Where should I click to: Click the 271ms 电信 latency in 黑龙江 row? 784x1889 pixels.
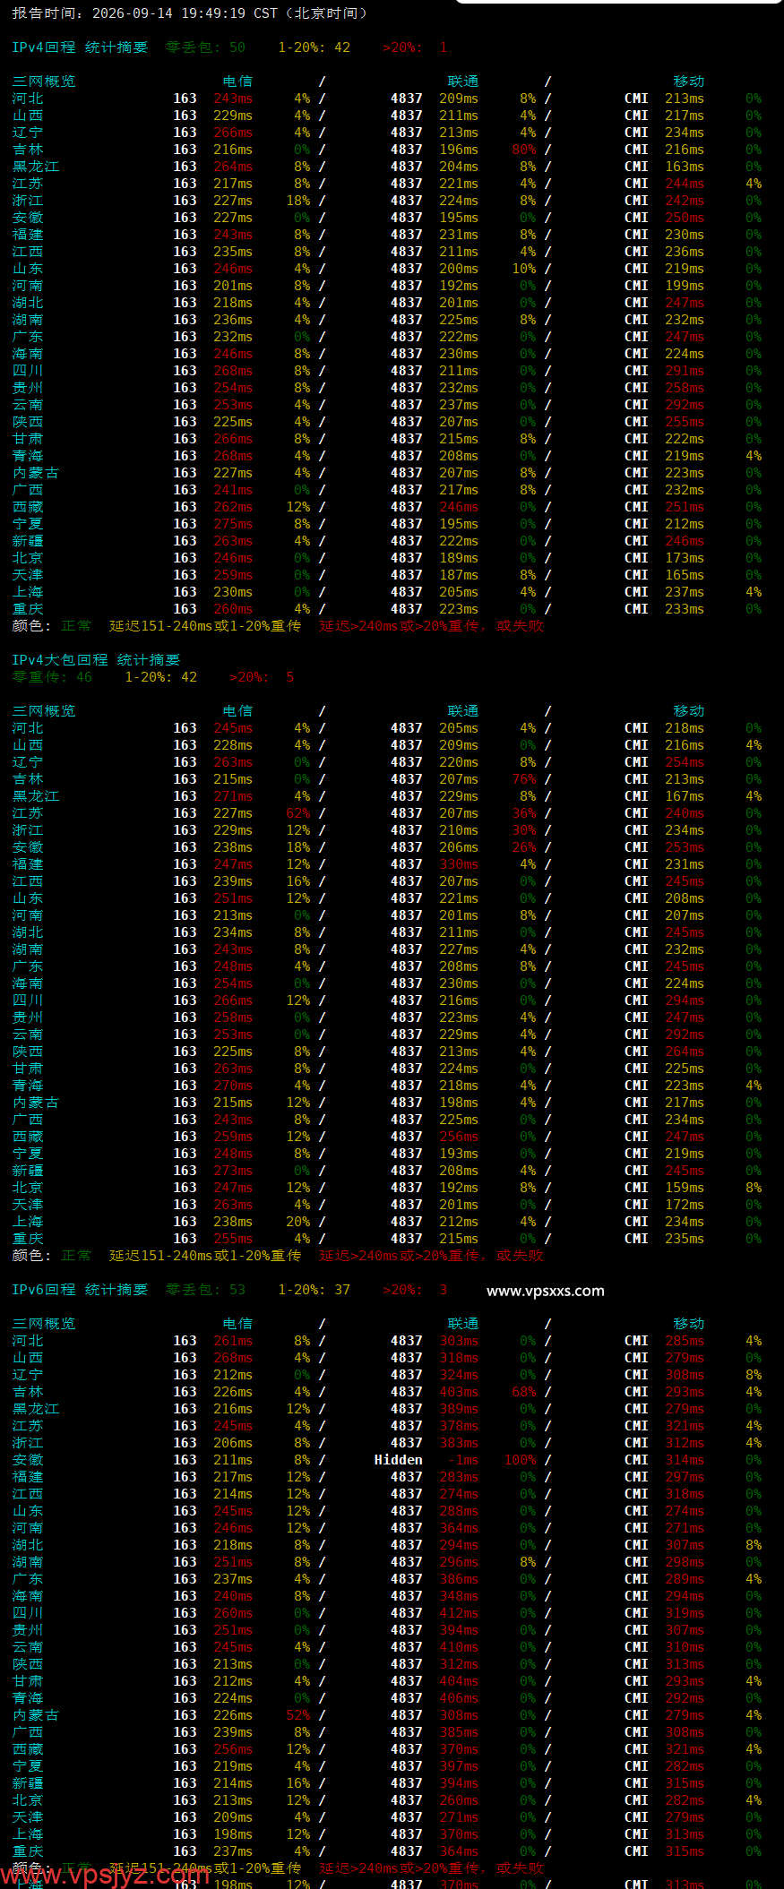tap(233, 796)
